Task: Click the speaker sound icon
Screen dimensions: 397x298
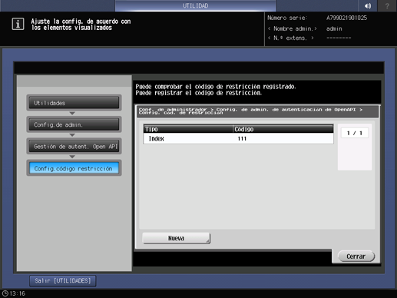Action: pyautogui.click(x=368, y=5)
